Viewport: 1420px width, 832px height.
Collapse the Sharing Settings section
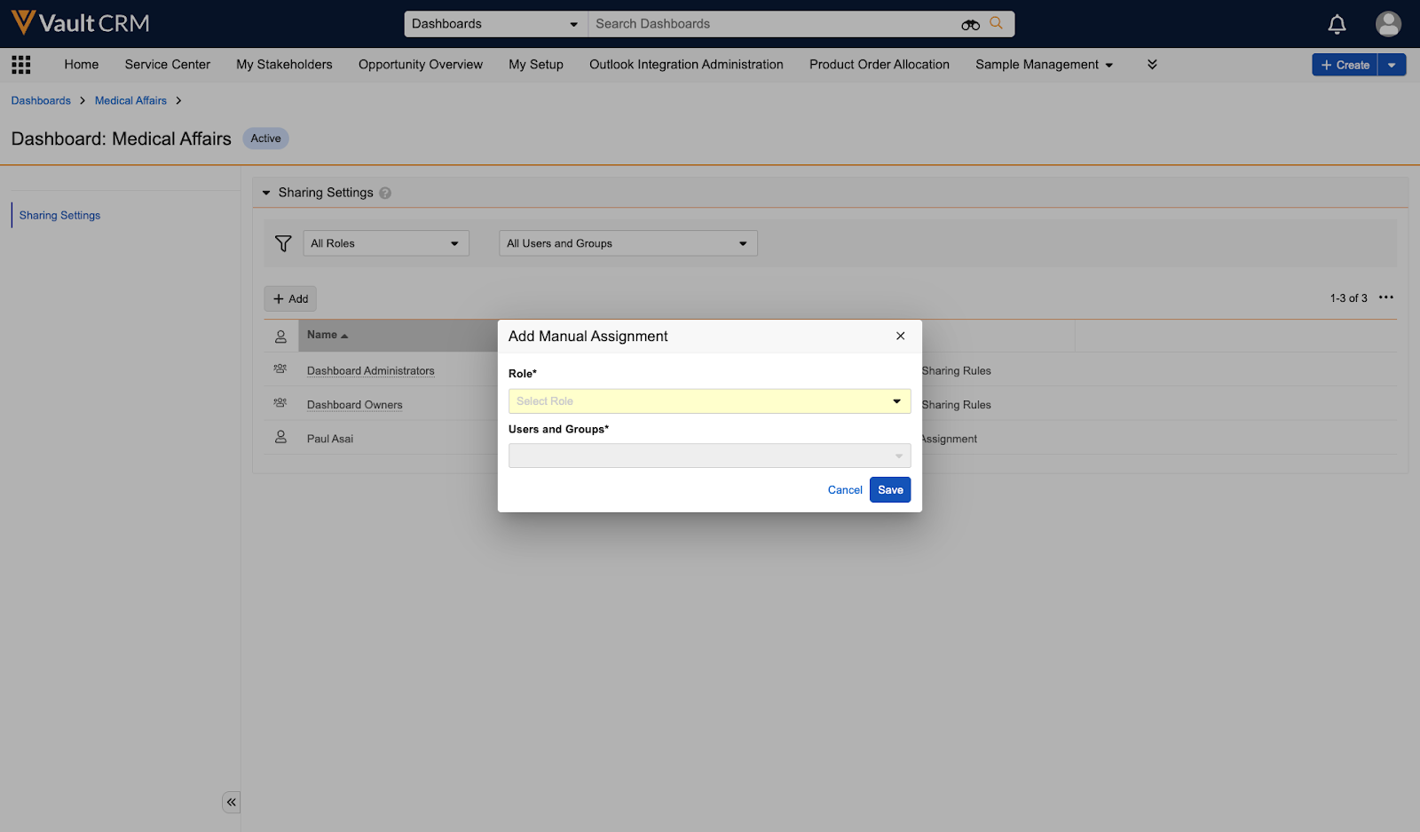click(x=266, y=193)
